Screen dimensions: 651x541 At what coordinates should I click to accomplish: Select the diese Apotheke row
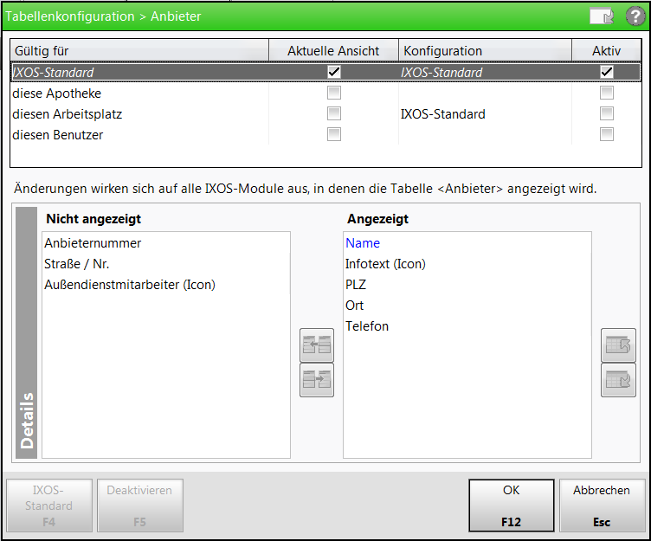(325, 93)
